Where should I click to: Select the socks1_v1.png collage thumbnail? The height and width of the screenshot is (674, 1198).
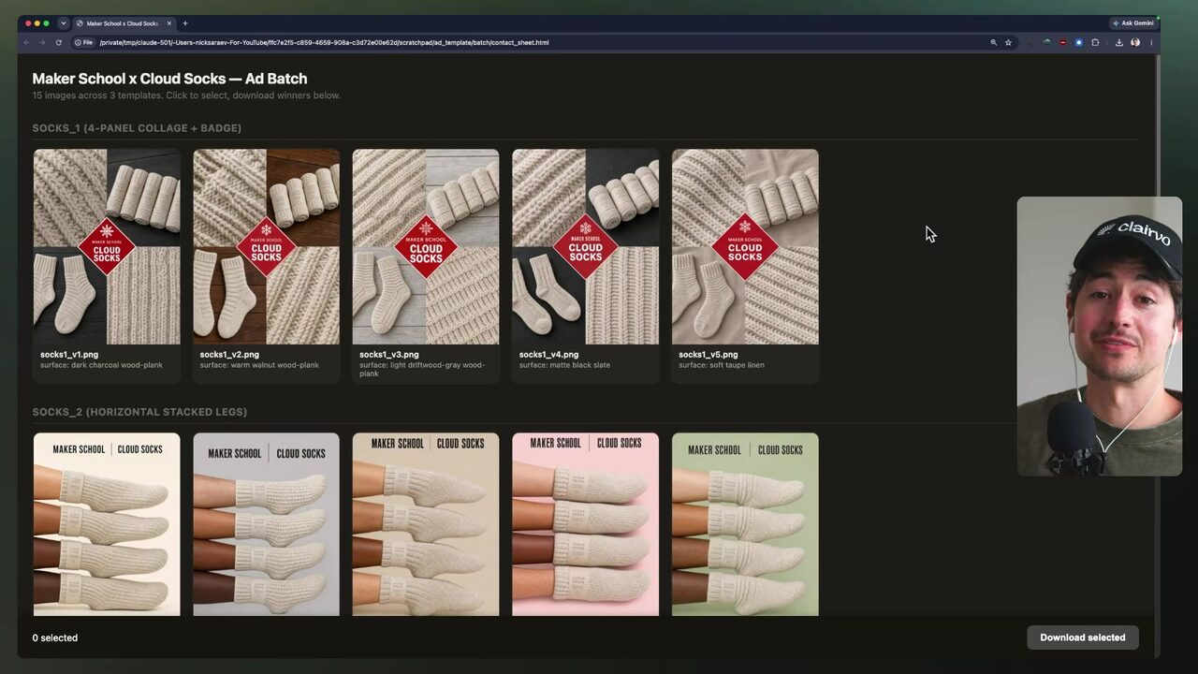click(107, 247)
